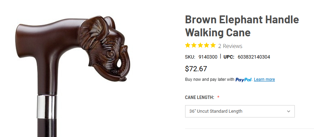Click the CANE LENGTH label
Screen dimensions: 314x137
[x=200, y=98]
